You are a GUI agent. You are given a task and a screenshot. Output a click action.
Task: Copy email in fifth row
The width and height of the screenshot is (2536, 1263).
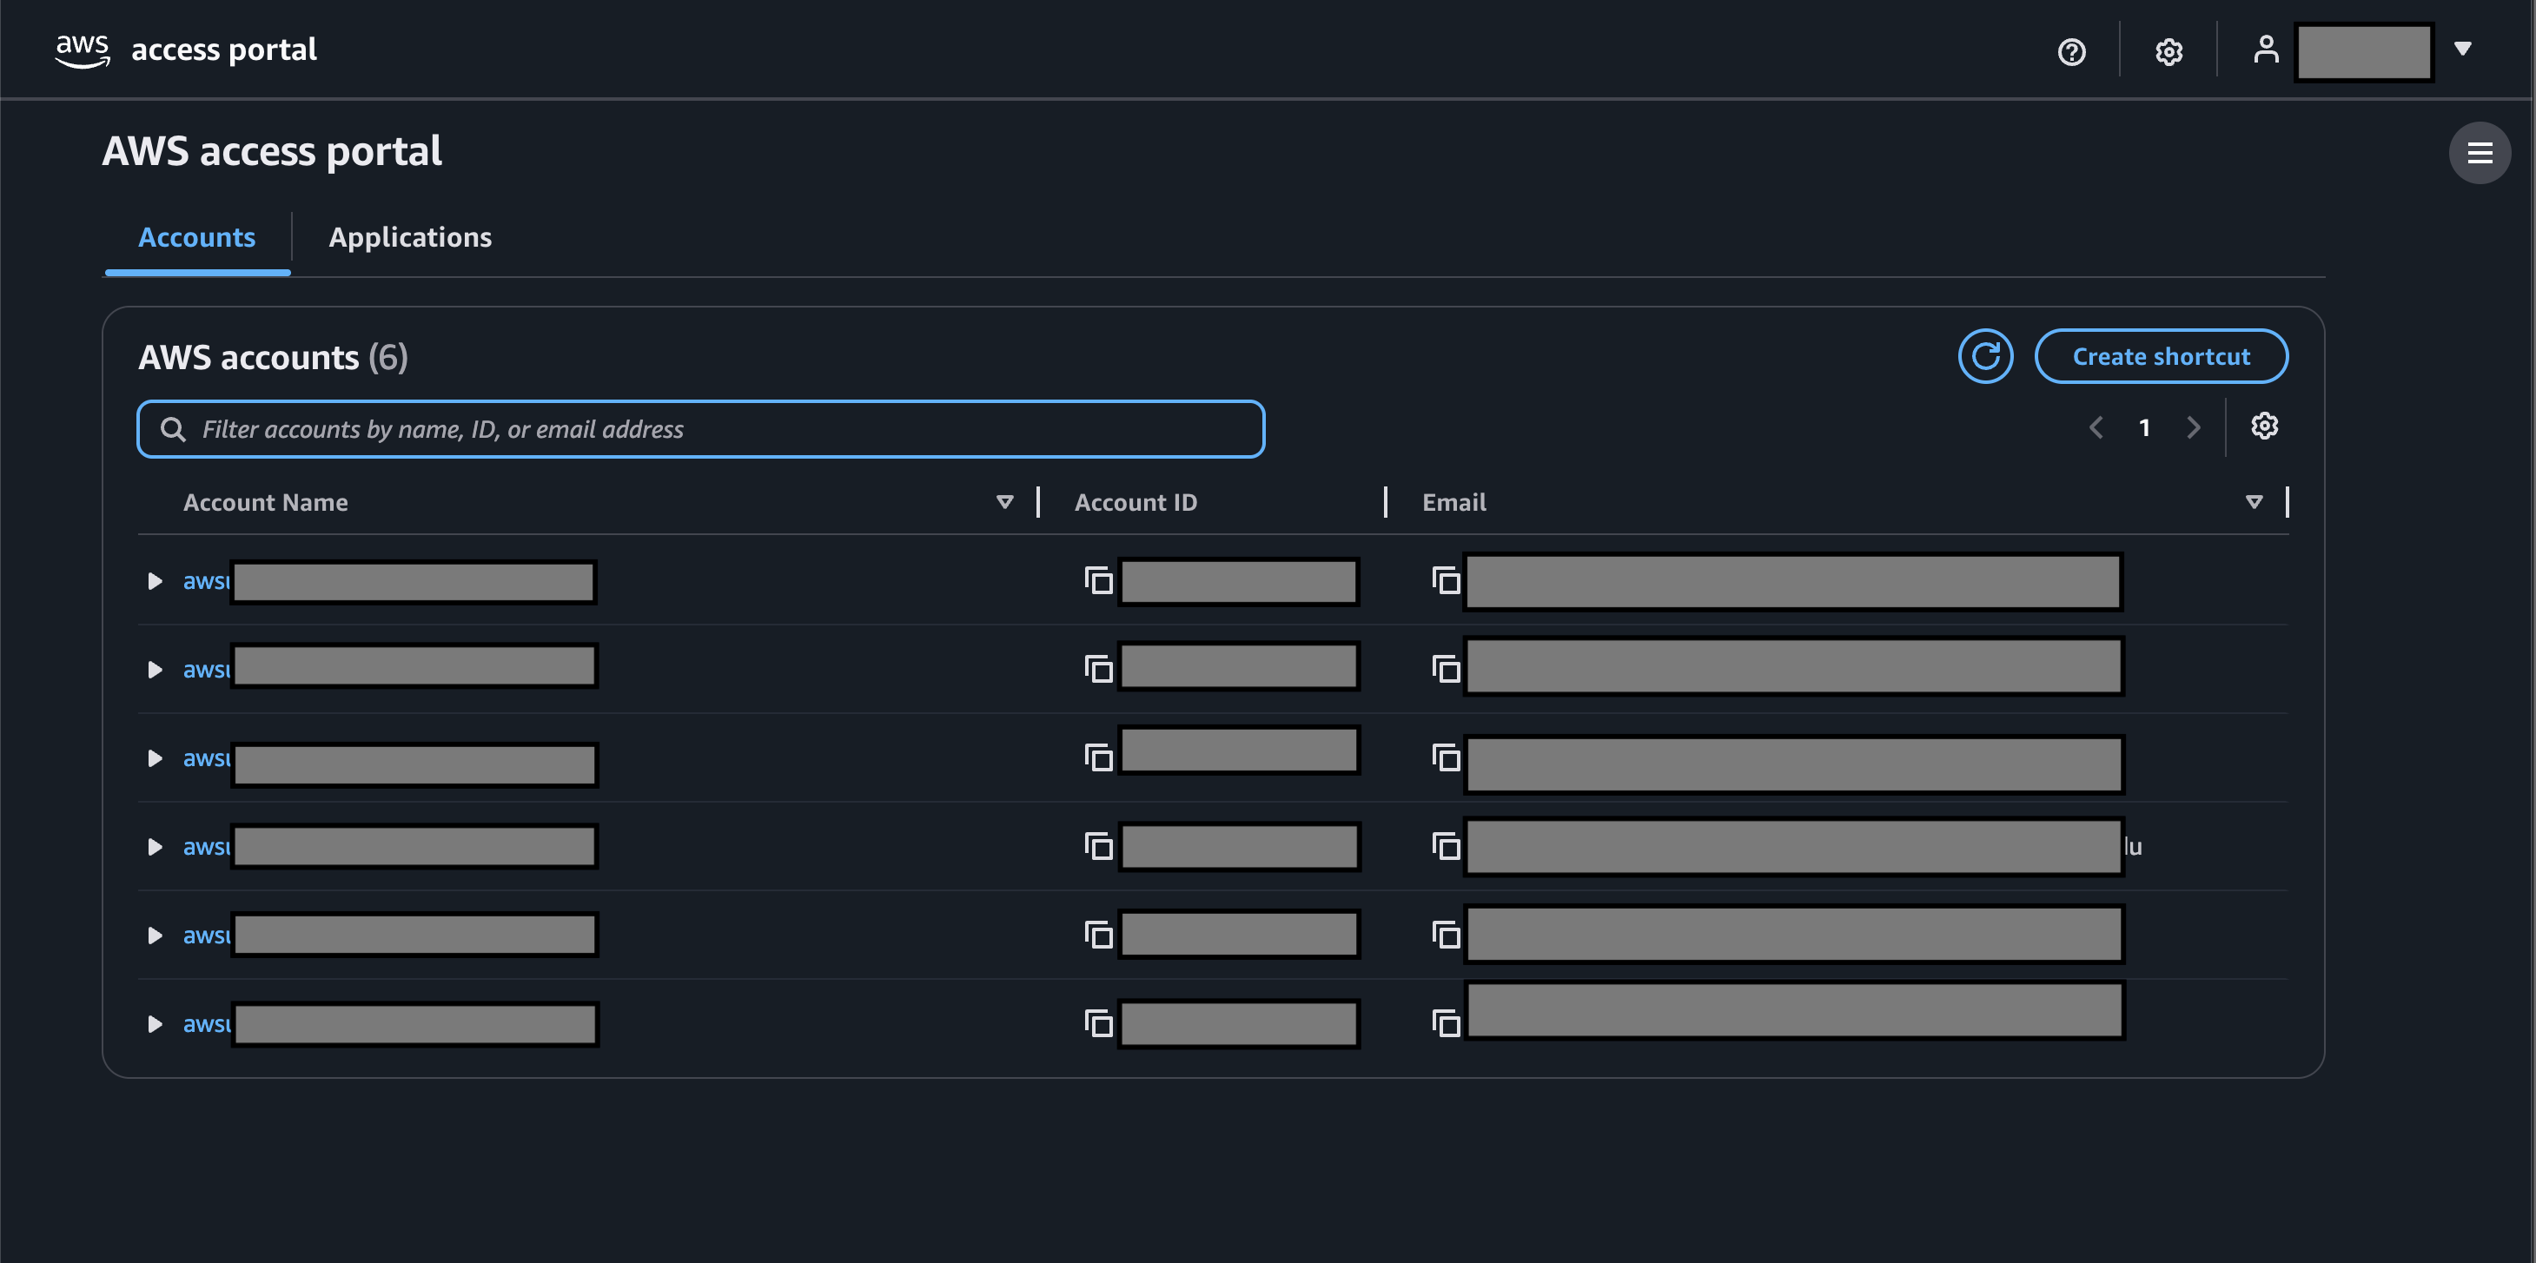[1445, 936]
